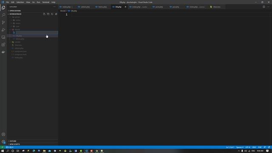Open the Manage gear icon
Viewport: 272px width, 153px height.
[3, 142]
